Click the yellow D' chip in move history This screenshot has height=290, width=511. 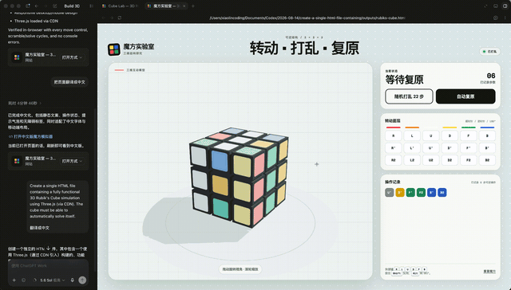click(400, 193)
